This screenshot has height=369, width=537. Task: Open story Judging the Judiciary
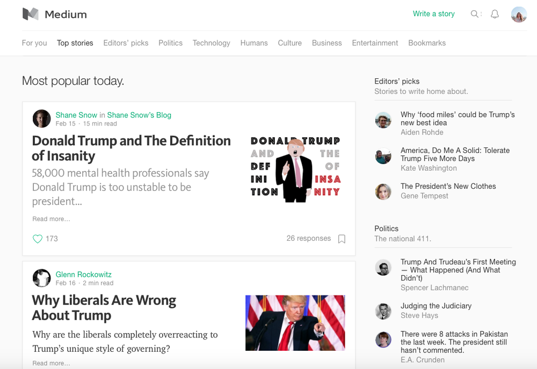(x=436, y=306)
